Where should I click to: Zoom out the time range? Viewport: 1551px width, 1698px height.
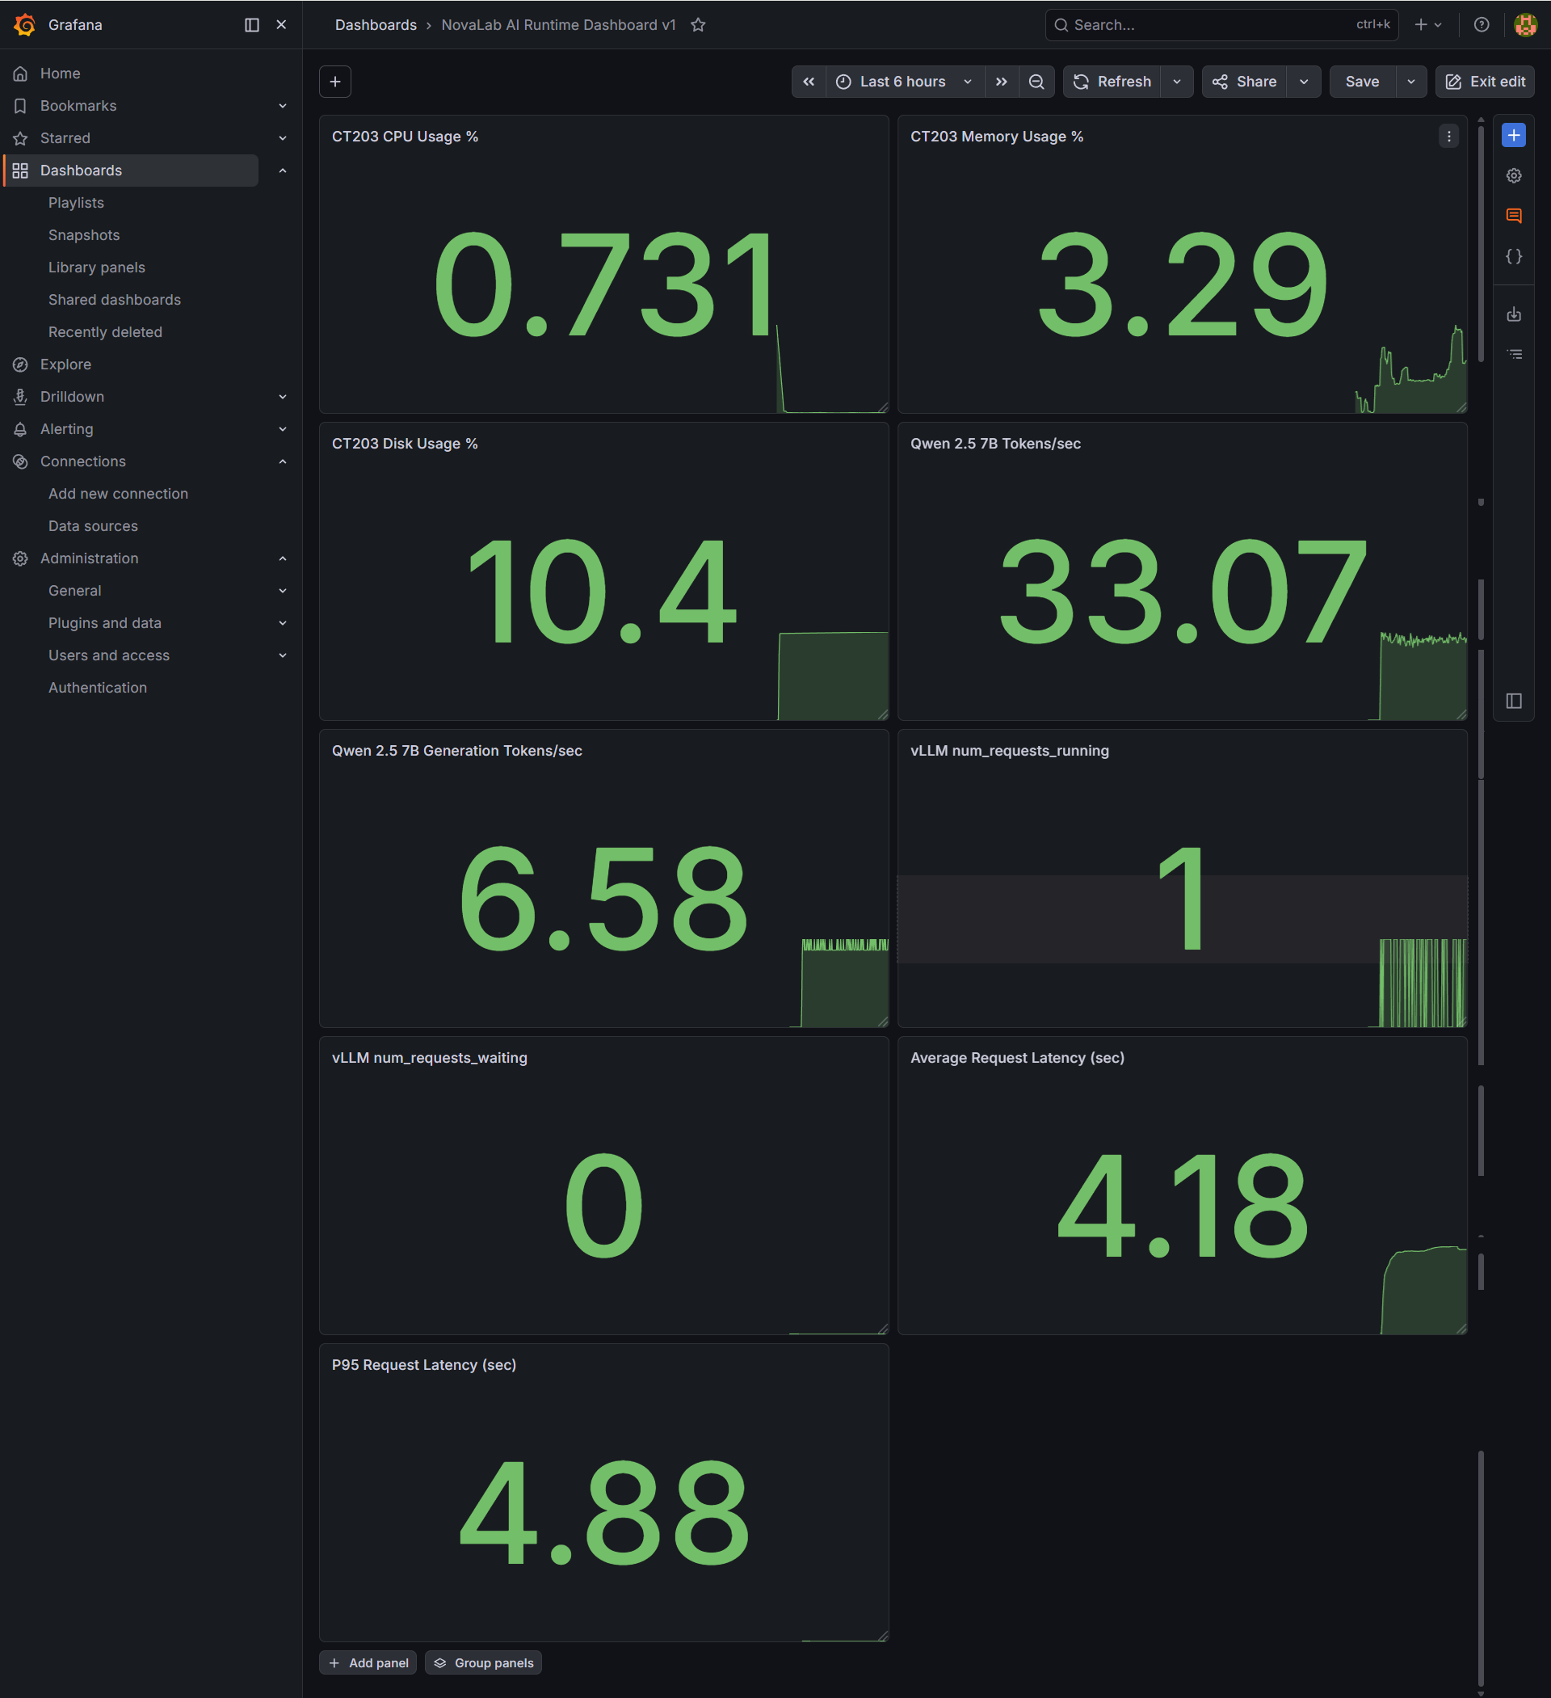(1036, 82)
